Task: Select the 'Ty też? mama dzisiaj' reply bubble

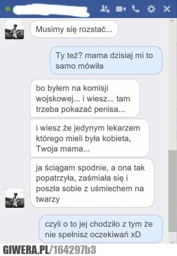Action: (x=106, y=60)
